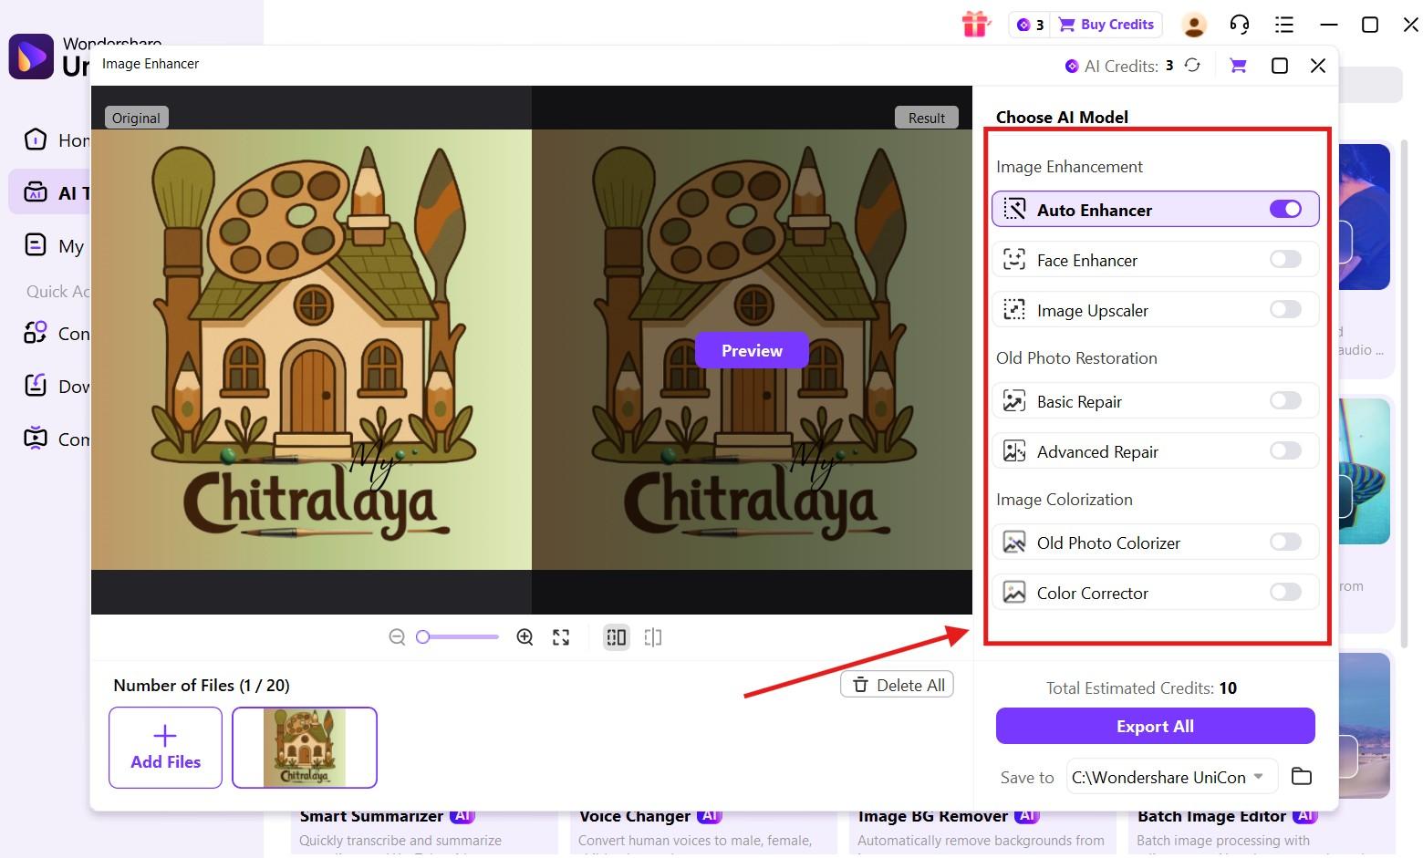The height and width of the screenshot is (858, 1423).
Task: Open the output folder icon
Action: pyautogui.click(x=1302, y=776)
